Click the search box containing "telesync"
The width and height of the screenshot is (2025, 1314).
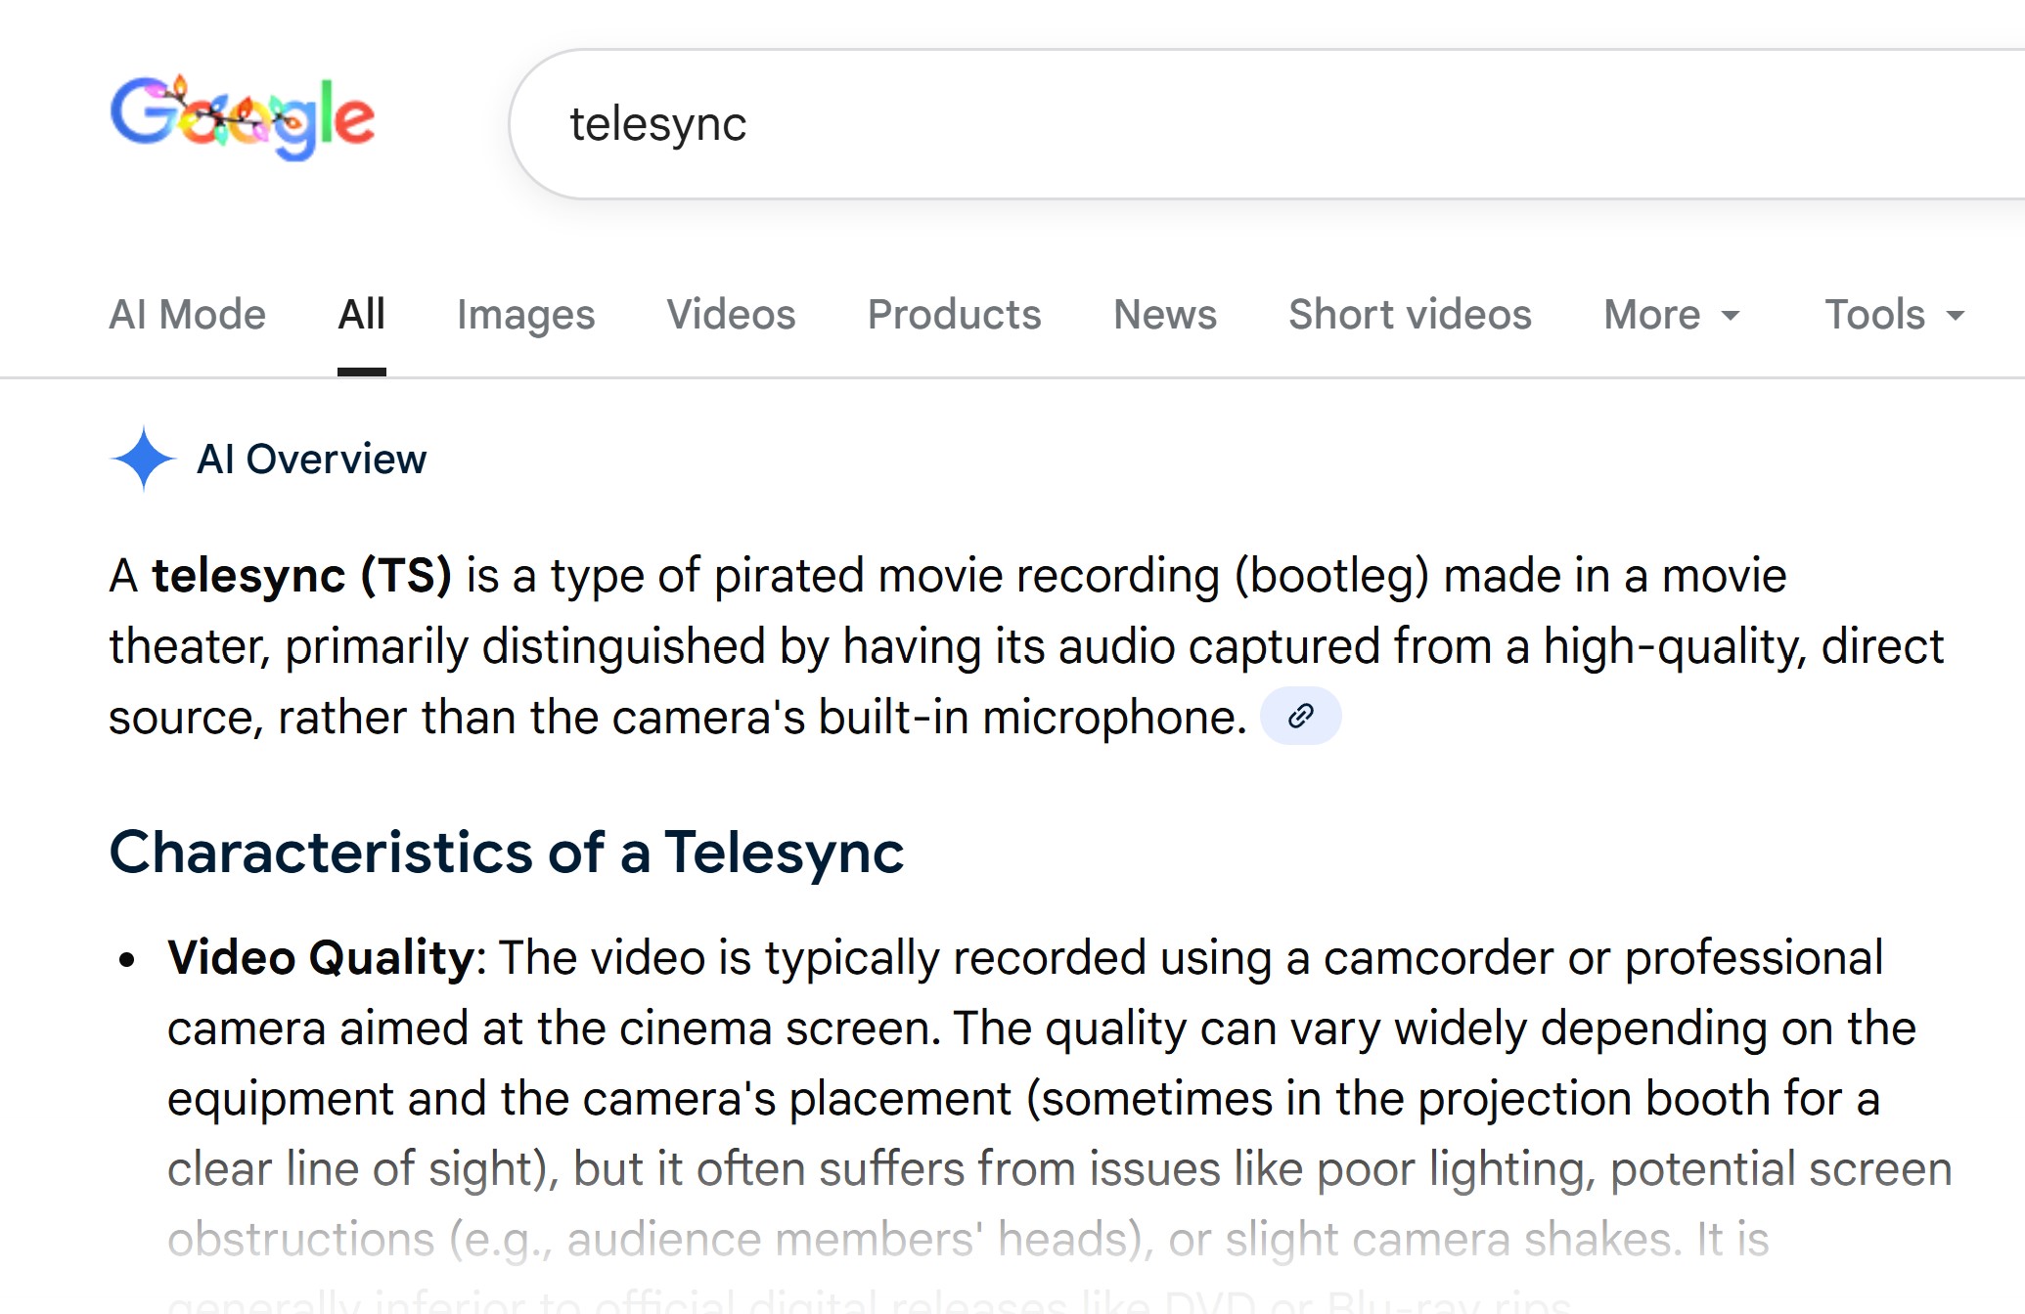click(x=1174, y=124)
